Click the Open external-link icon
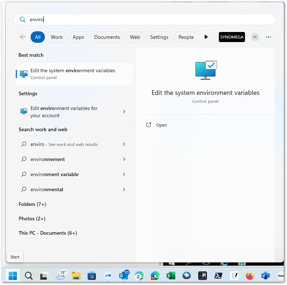 [149, 125]
